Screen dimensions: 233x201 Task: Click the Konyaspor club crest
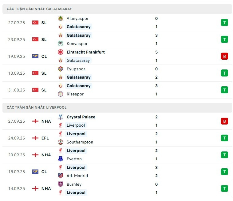(x=61, y=43)
